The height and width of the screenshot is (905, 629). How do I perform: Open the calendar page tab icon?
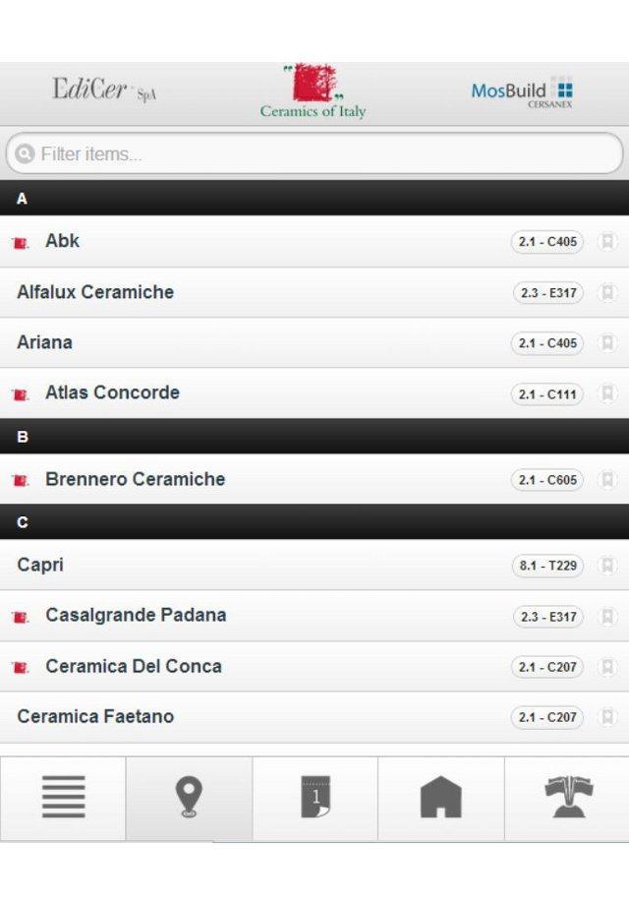tap(315, 797)
